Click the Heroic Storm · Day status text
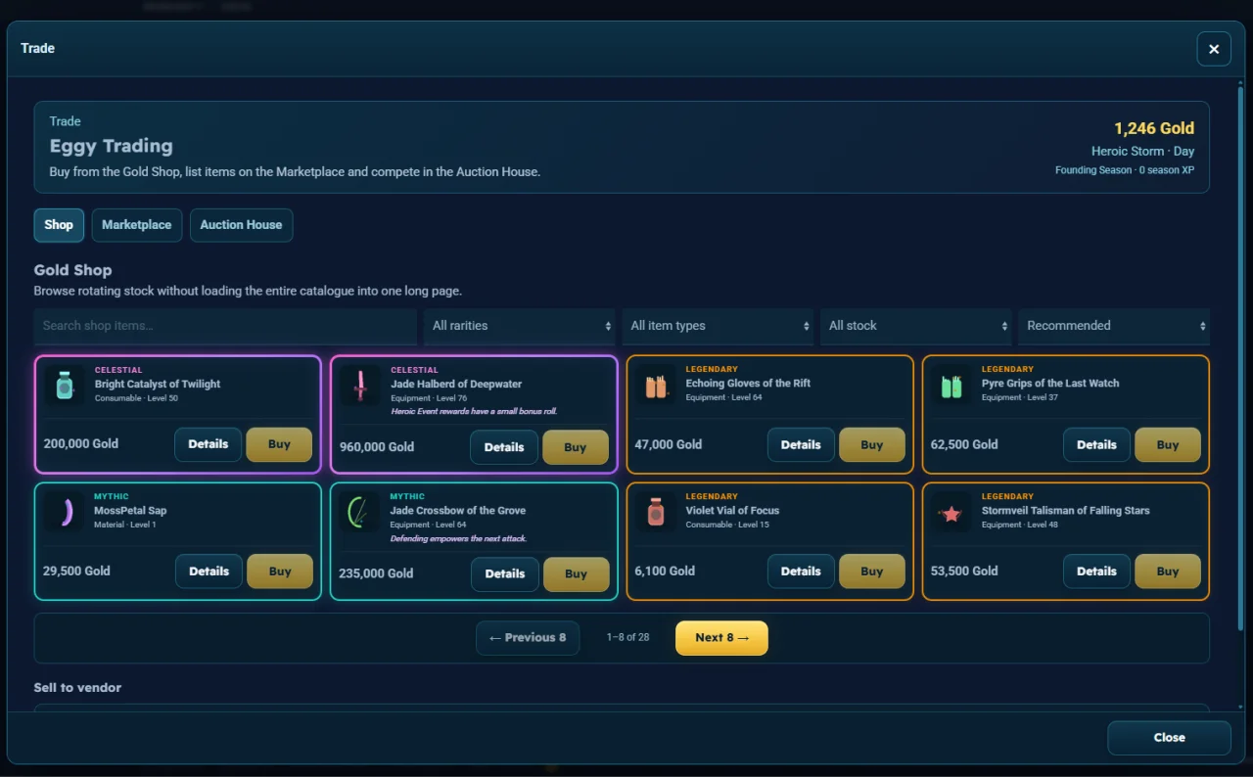 pyautogui.click(x=1142, y=152)
